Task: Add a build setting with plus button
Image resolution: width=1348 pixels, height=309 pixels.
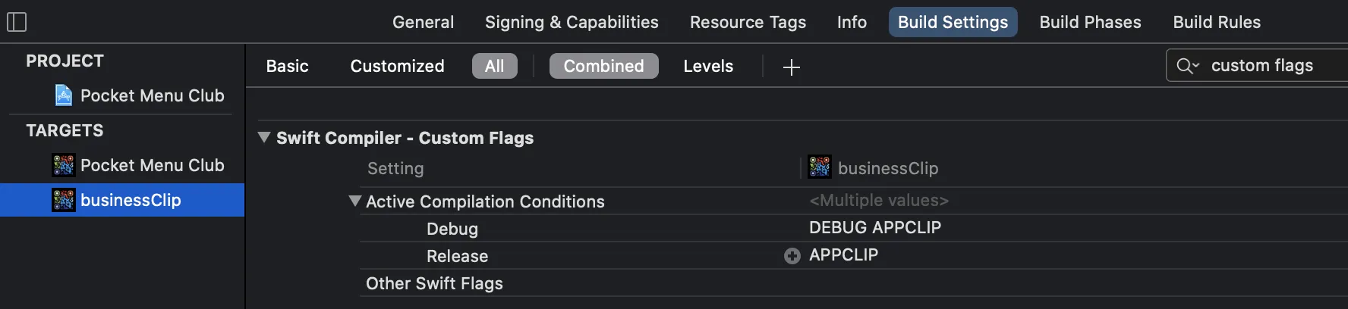Action: (x=791, y=67)
